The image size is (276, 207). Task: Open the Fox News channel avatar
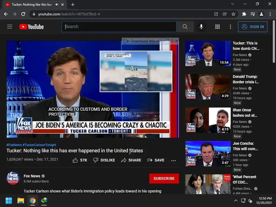[13, 178]
